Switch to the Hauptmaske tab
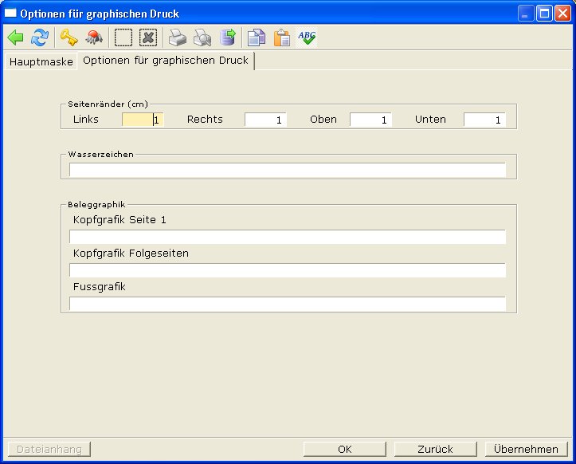576x464 pixels. (x=41, y=61)
